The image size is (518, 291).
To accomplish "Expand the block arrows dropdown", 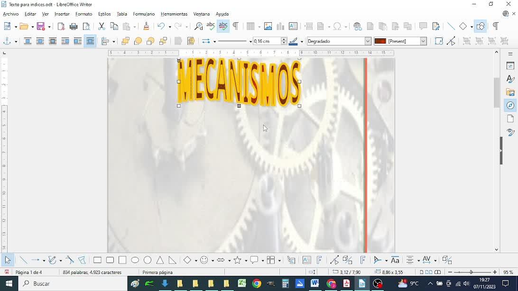I will point(229,261).
